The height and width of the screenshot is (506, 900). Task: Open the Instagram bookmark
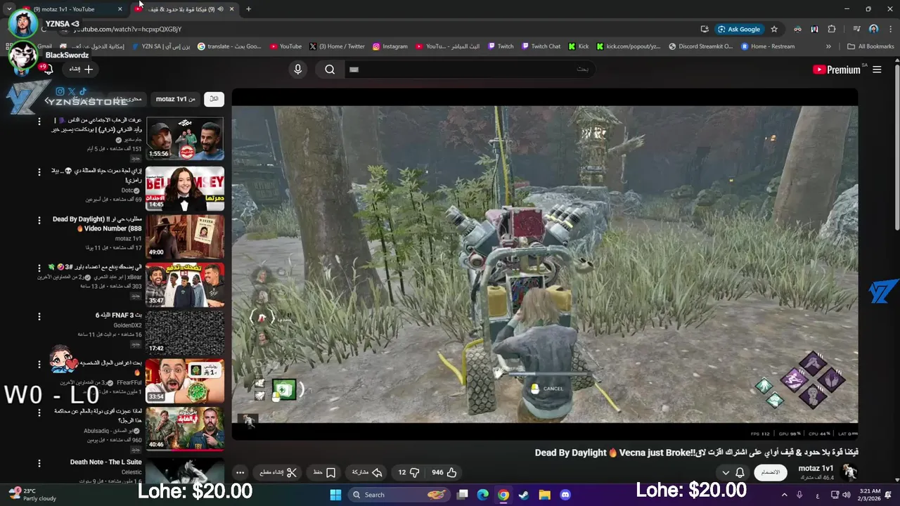coord(390,46)
